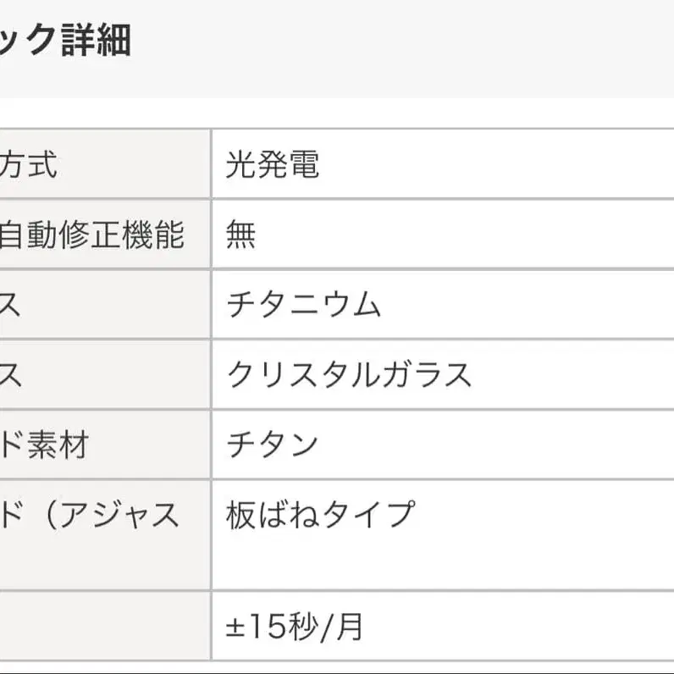The width and height of the screenshot is (674, 674).
Task: Click the 方式 row label
Action: point(29,164)
